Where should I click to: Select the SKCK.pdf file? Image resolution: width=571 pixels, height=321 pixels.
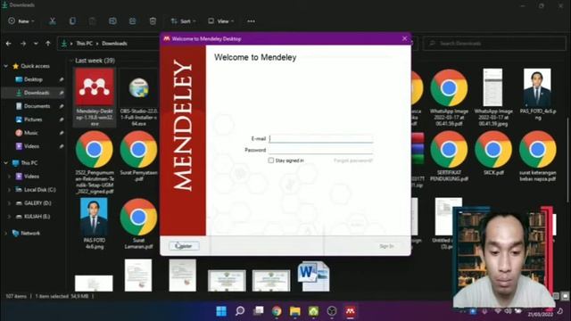(x=493, y=153)
